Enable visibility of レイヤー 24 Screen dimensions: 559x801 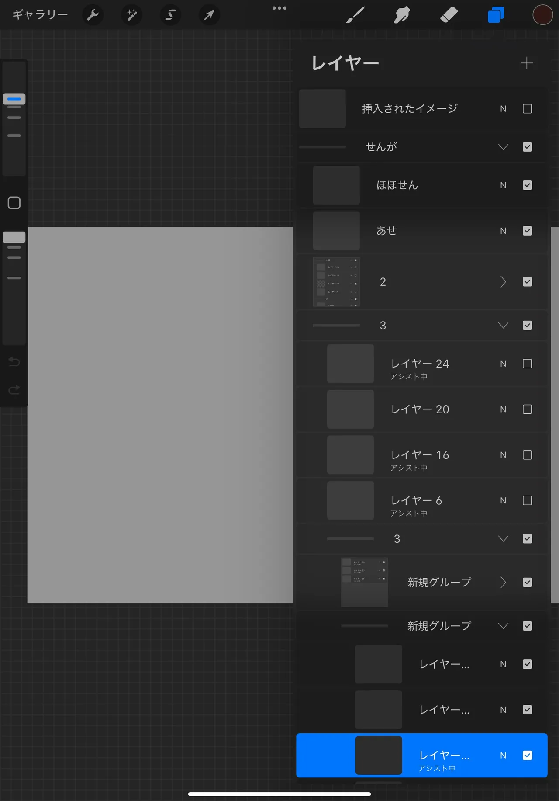(x=528, y=364)
